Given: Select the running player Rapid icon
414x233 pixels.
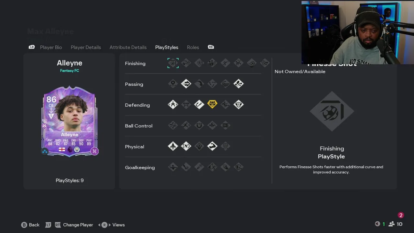Looking at the screenshot, I should pos(186,125).
